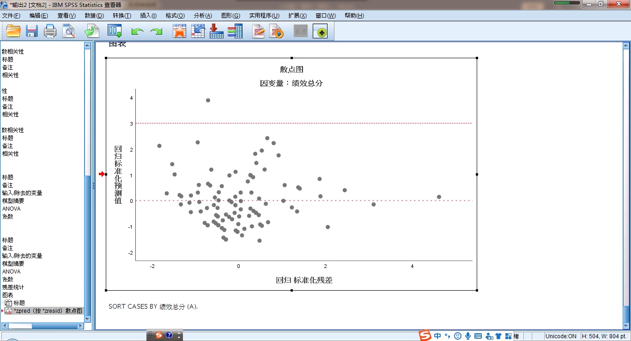Print the output with the printer icon
The height and width of the screenshot is (341, 631).
pos(50,31)
